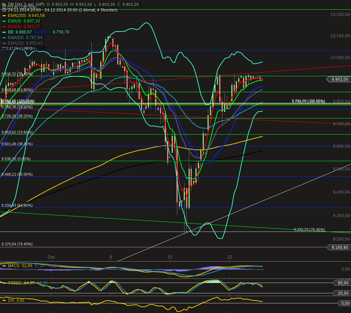This screenshot has width=351, height=313.
Task: Click the 9.334,93 (61,80%) Fibonacci label
Action: pos(17,205)
